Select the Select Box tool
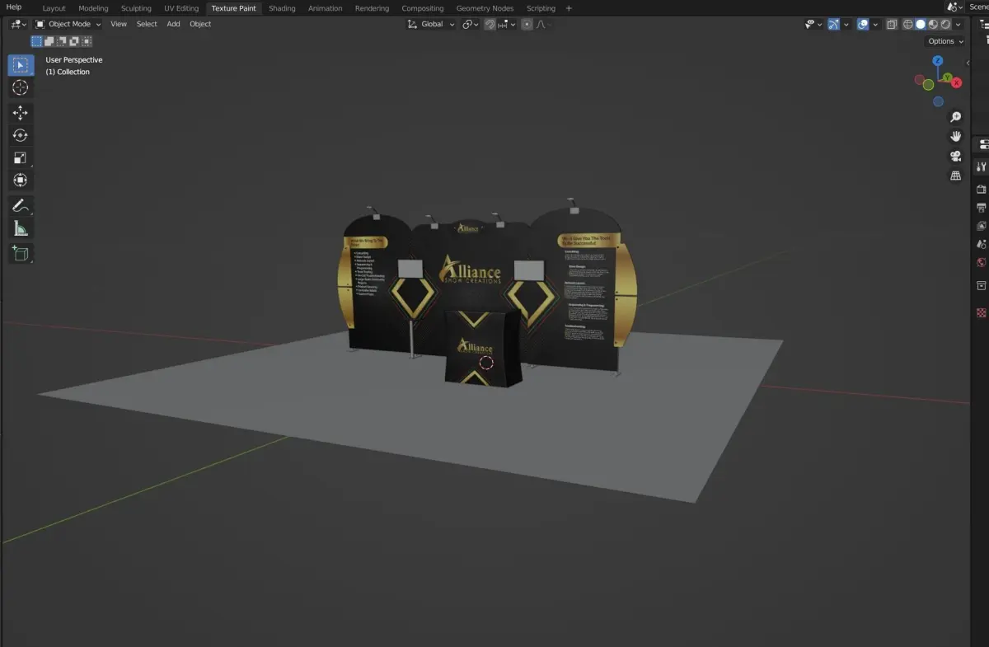 click(21, 65)
